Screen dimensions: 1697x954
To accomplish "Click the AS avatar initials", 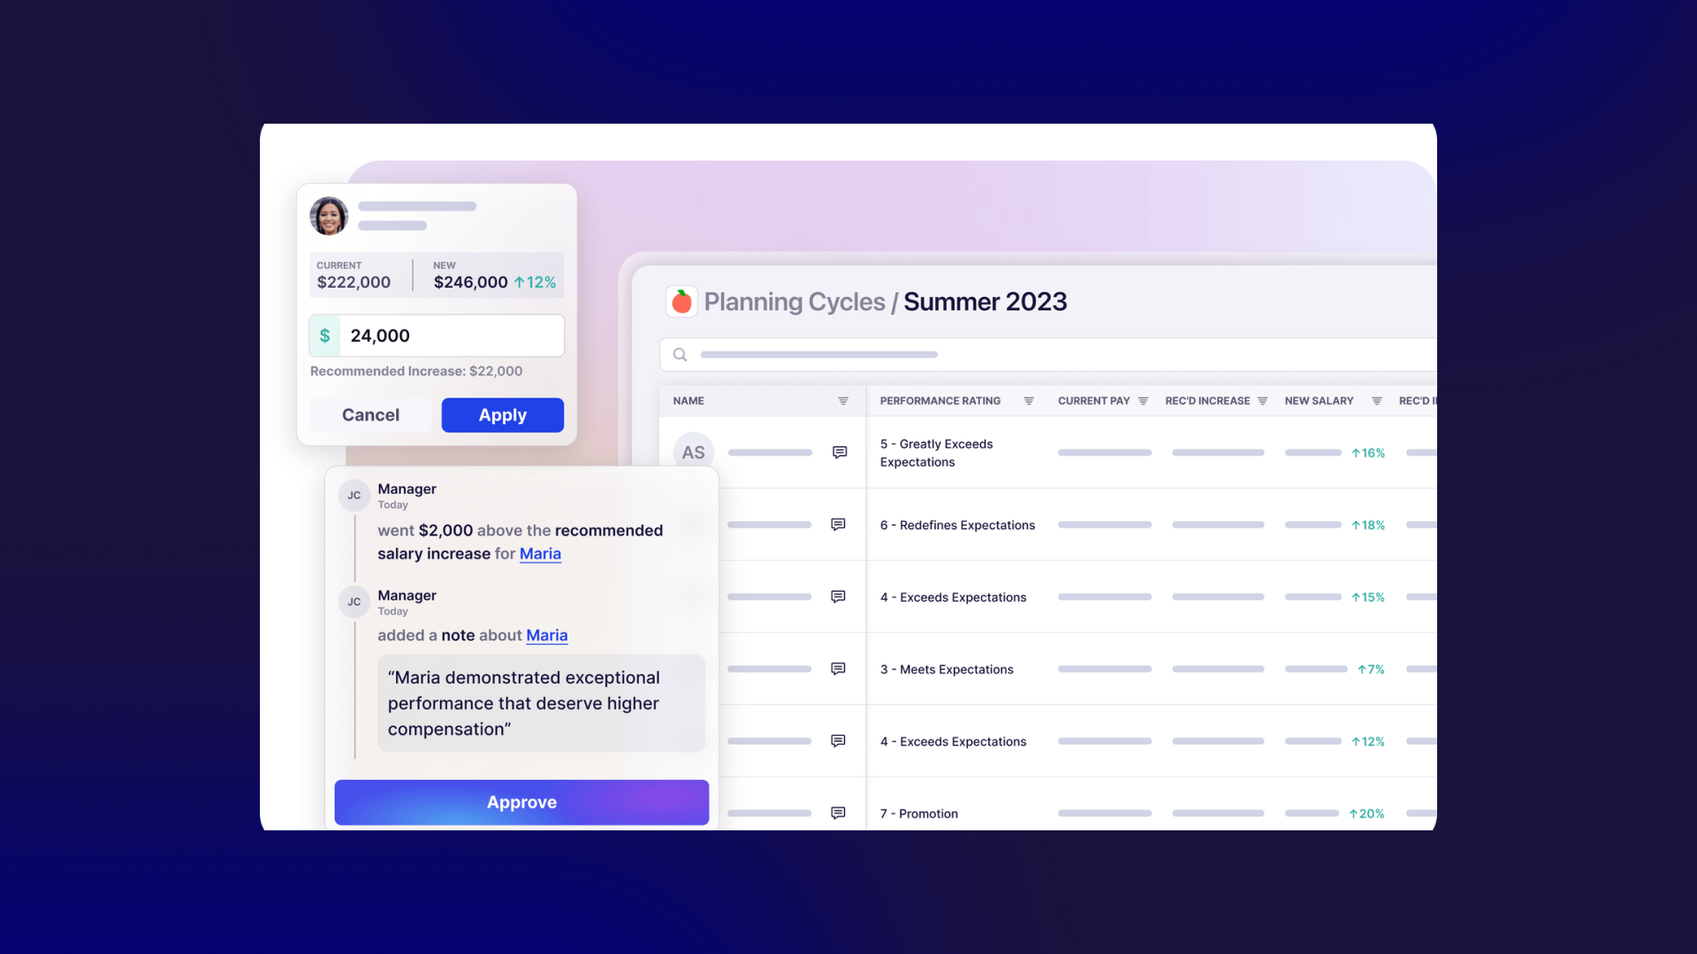I will (x=694, y=452).
